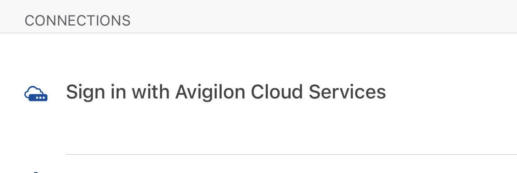Viewport: 517px width, 173px height.
Task: Tap the Avigilon cloud server icon
Action: (x=36, y=94)
